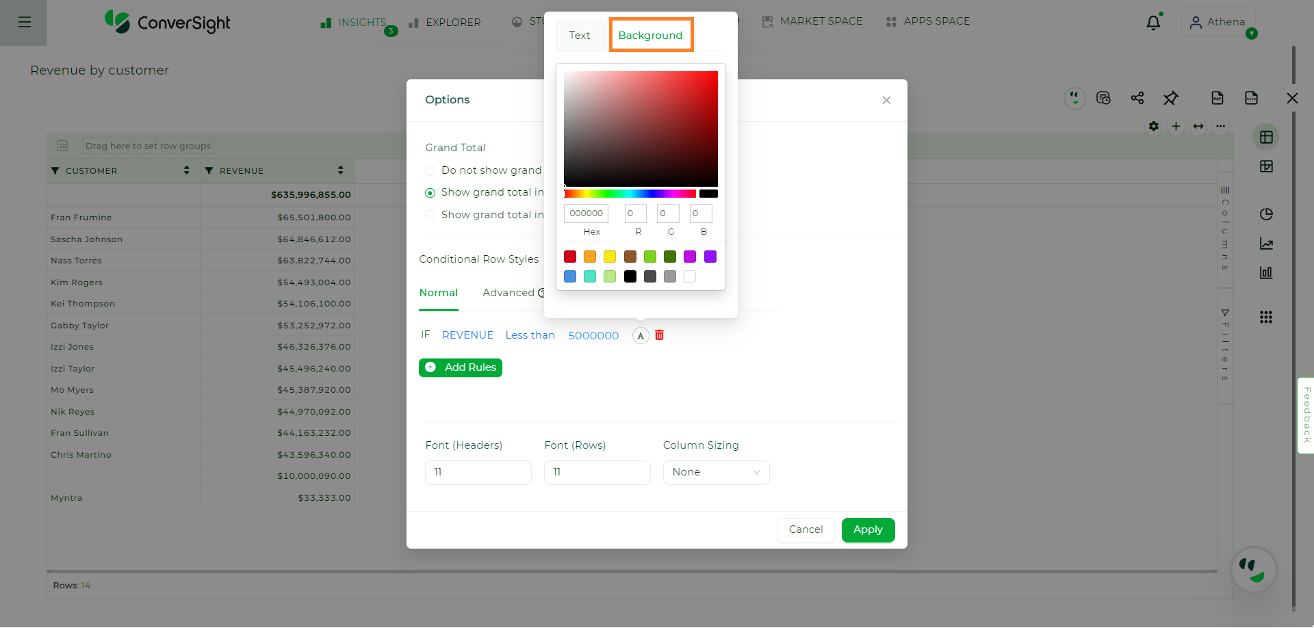The height and width of the screenshot is (628, 1314).
Task: Click the Font (Headers) size field
Action: pos(478,473)
